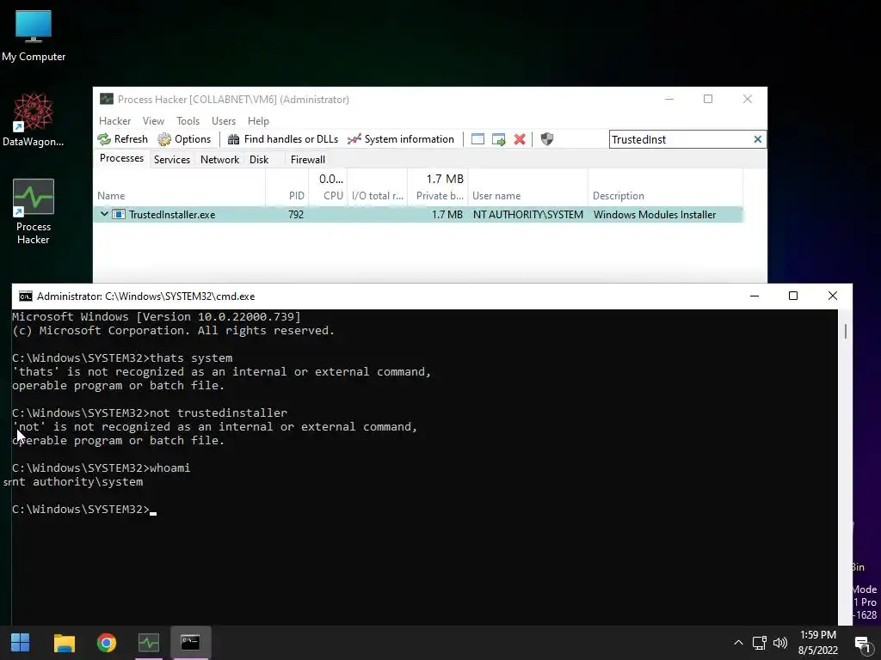Maximize the Process Hacker window
This screenshot has height=660, width=881.
pyautogui.click(x=708, y=99)
